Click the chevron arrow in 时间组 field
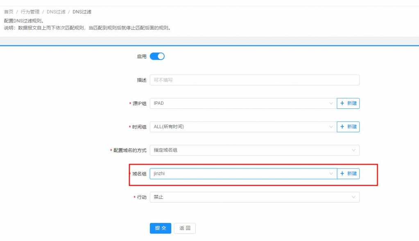Image resolution: width=419 pixels, height=241 pixels. (x=331, y=127)
